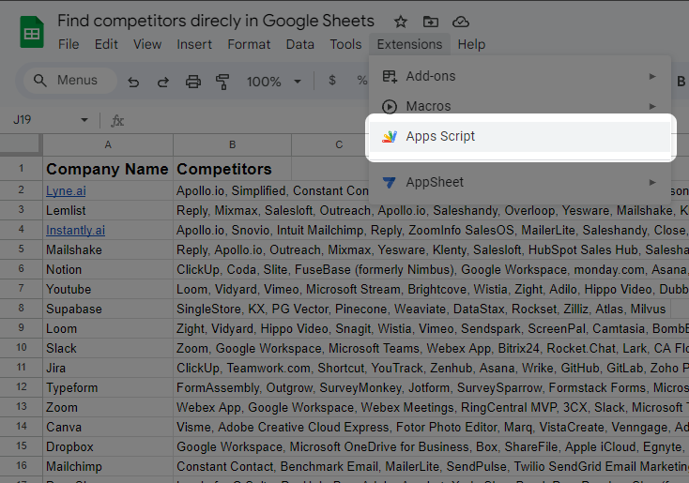
Task: Select the row 10 header
Action: [21, 348]
